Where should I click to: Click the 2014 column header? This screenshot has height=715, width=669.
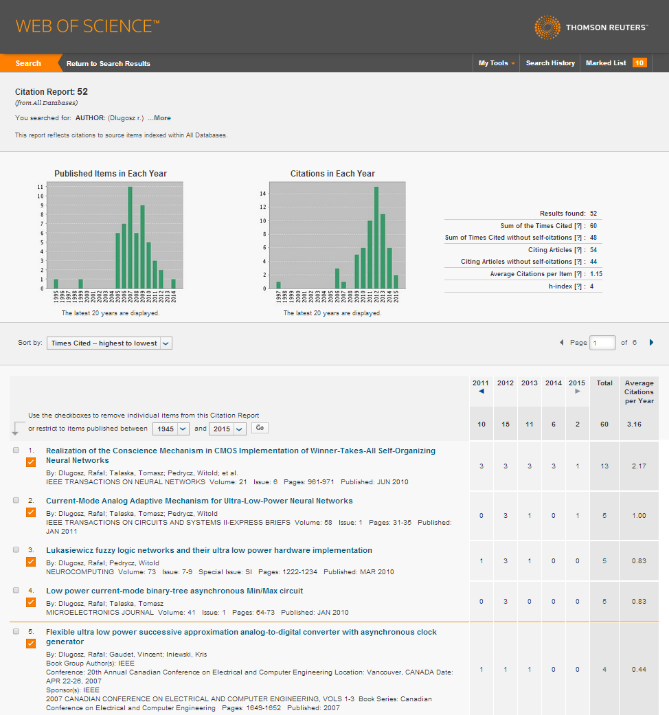(553, 383)
